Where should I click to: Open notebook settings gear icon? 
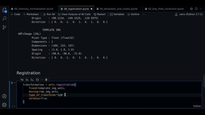coord(191,9)
